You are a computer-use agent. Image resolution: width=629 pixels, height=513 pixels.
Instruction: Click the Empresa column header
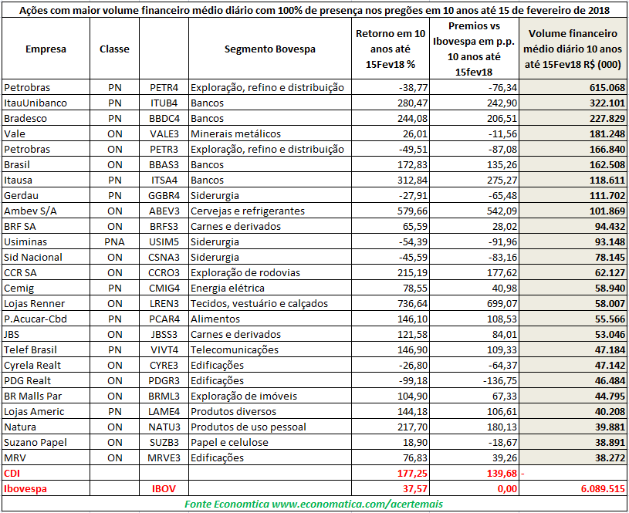click(46, 49)
